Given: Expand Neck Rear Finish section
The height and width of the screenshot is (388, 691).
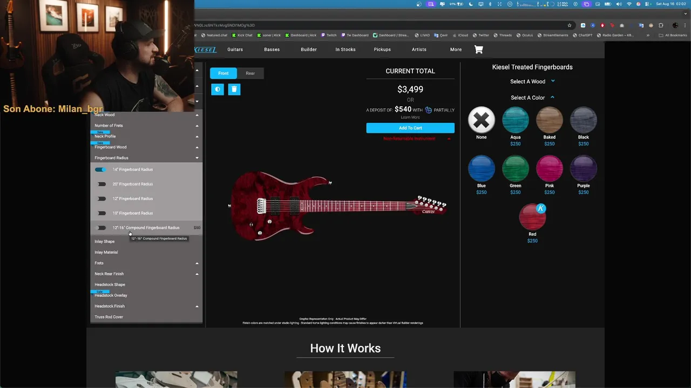Looking at the screenshot, I should point(146,274).
